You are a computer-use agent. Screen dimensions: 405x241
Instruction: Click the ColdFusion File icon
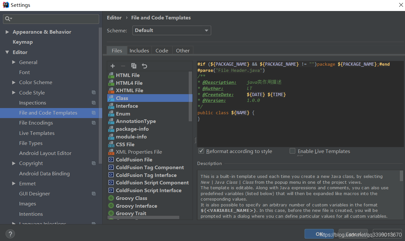tap(111, 160)
